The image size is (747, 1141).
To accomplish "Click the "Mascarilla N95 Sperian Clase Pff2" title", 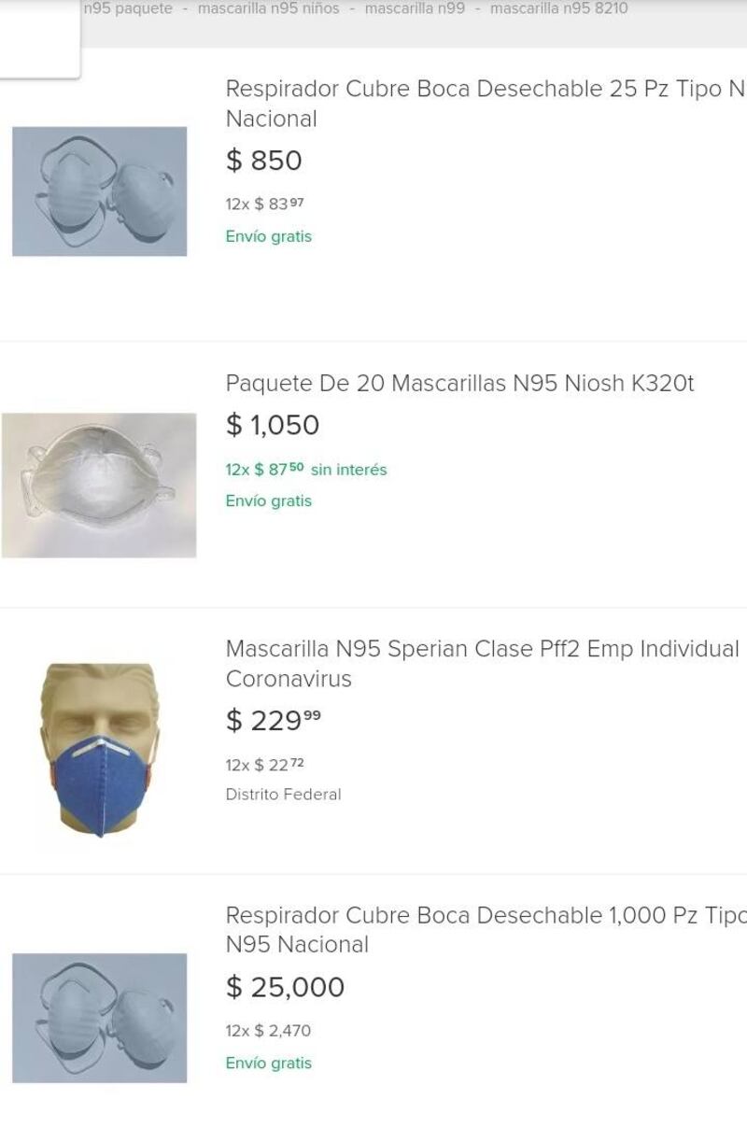I will [482, 649].
